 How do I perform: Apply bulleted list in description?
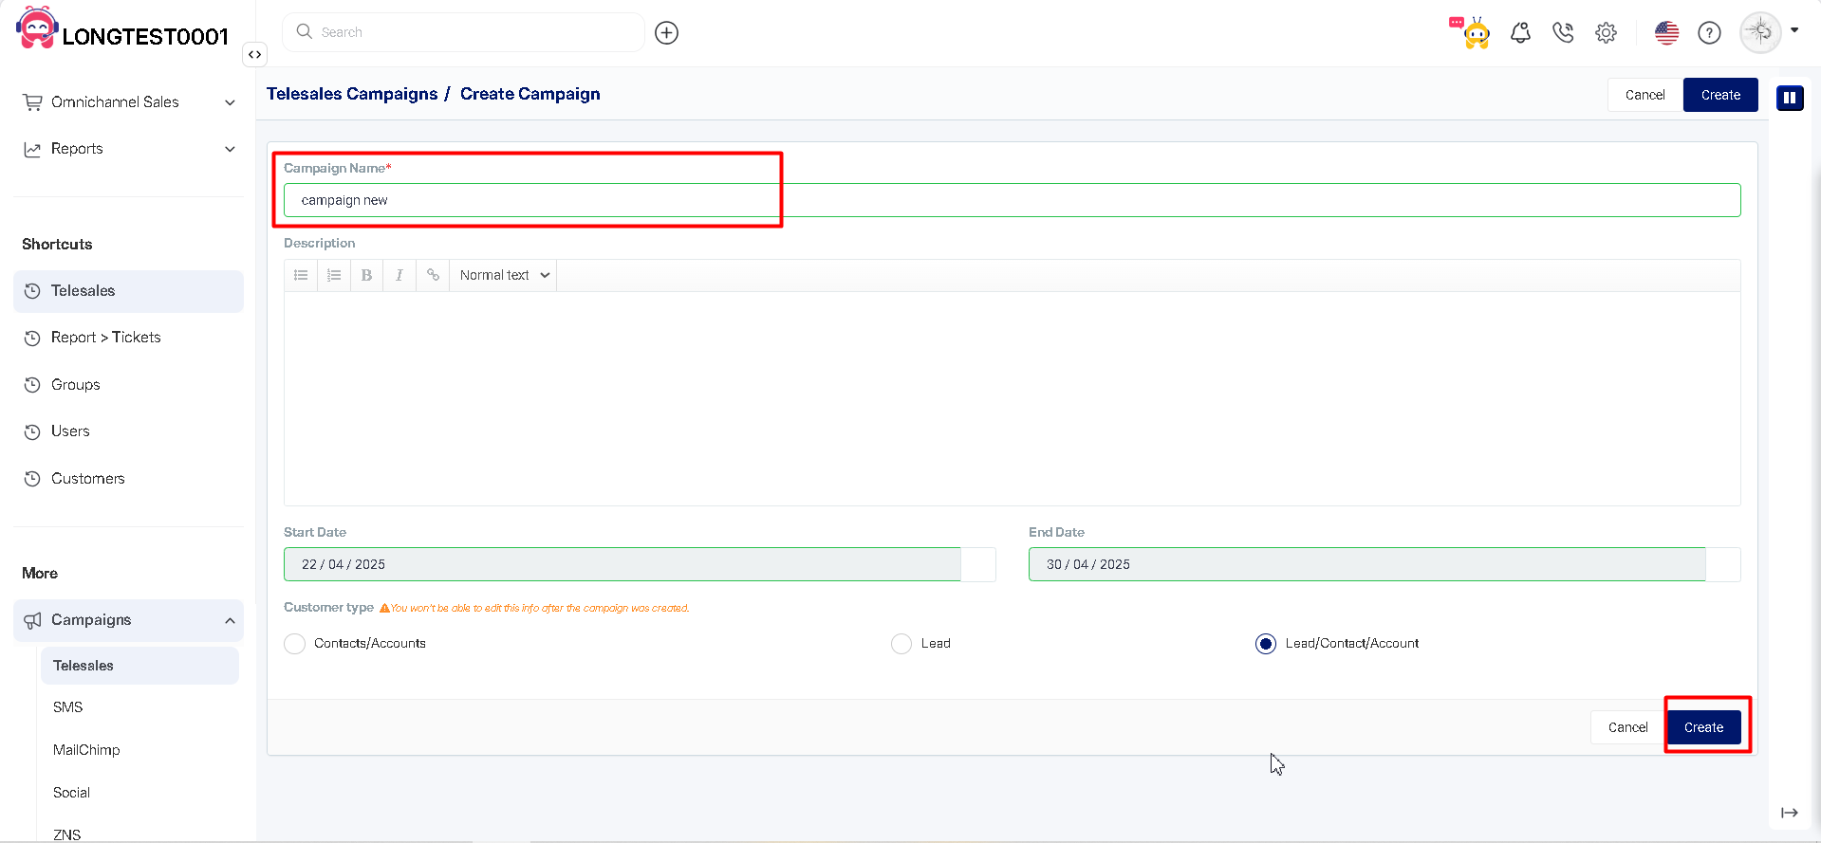coord(301,275)
